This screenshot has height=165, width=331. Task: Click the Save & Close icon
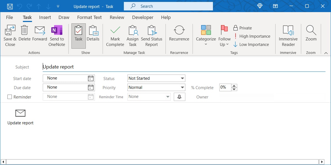pos(10,36)
